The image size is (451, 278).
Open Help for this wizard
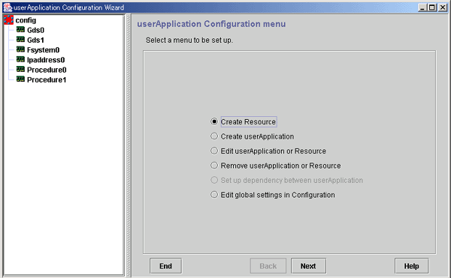(412, 266)
